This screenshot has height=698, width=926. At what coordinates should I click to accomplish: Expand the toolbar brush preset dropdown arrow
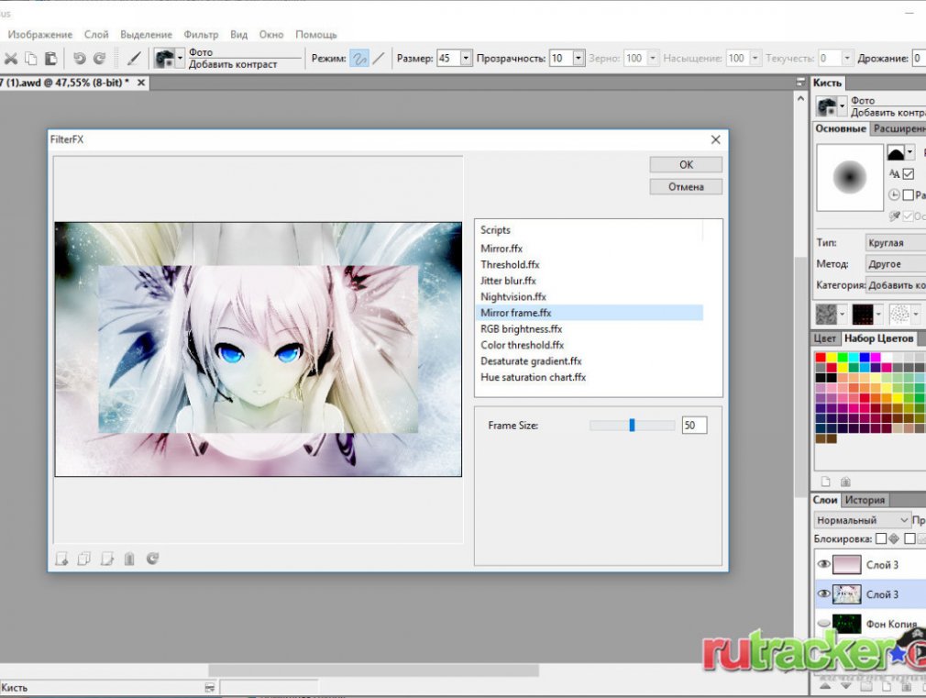tap(180, 58)
